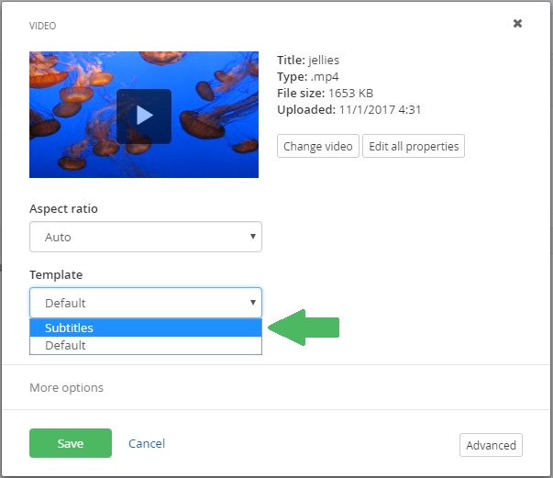This screenshot has height=478, width=553.
Task: Close the Video dialog with X
Action: point(517,24)
